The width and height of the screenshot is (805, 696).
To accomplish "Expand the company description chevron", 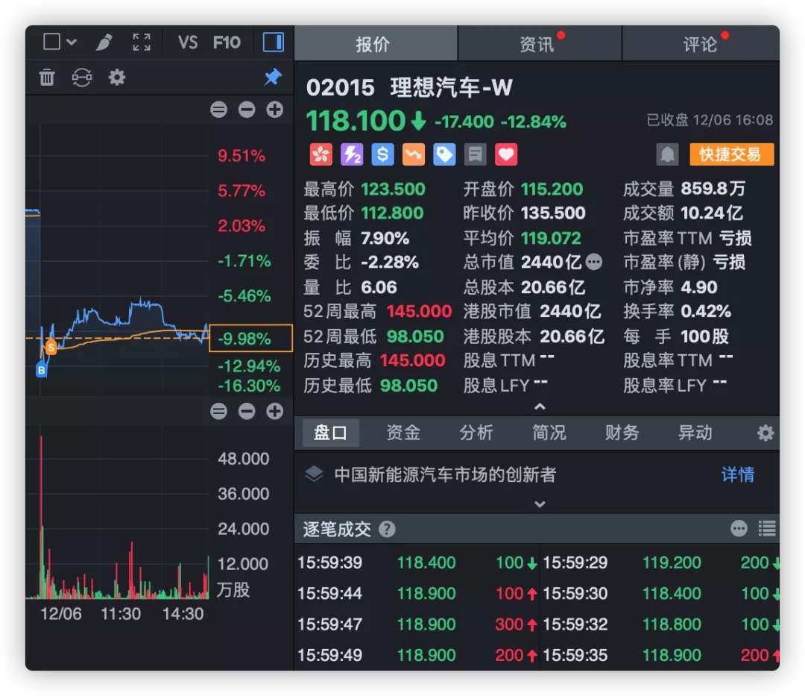I will 540,504.
